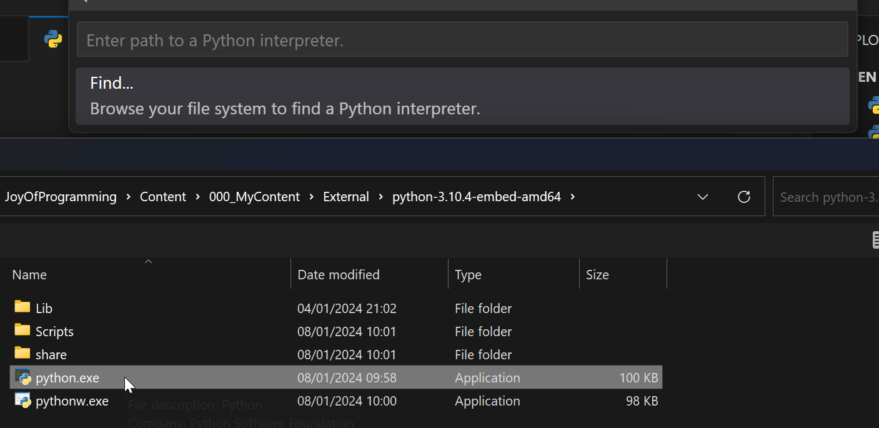
Task: Expand chevron after External breadcrumb
Action: (380, 197)
